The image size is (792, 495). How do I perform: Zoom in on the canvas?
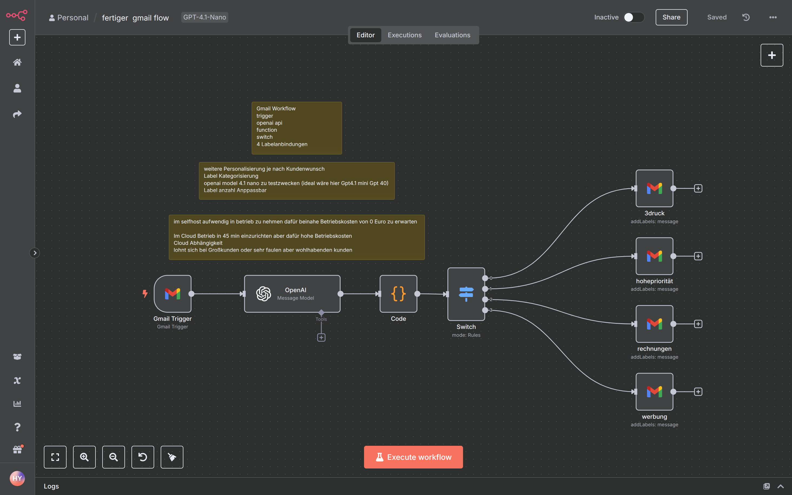click(x=84, y=457)
